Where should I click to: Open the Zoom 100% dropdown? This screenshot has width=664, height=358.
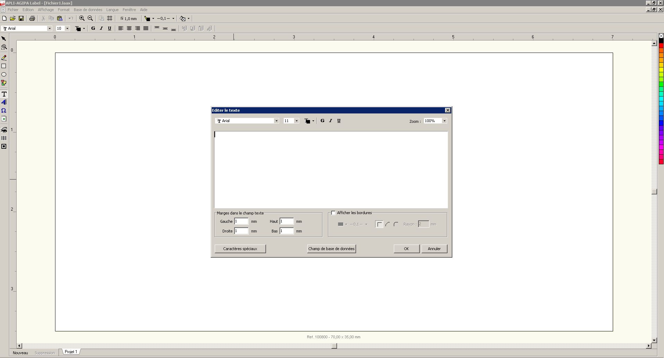click(444, 121)
